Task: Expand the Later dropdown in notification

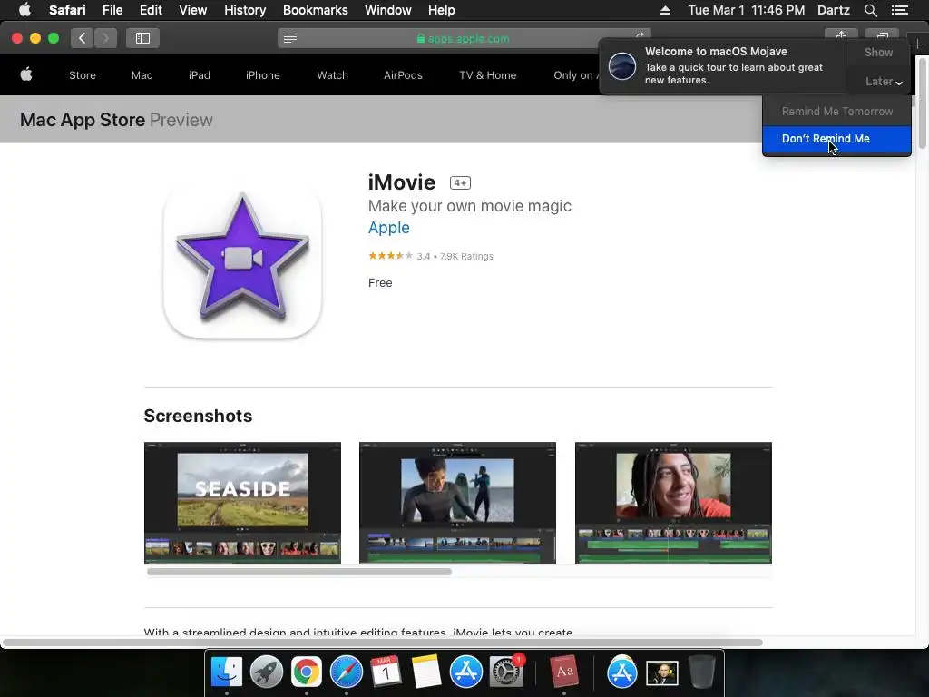Action: [884, 81]
